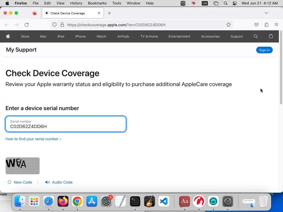
Task: Click the address bar URL
Action: click(x=116, y=25)
